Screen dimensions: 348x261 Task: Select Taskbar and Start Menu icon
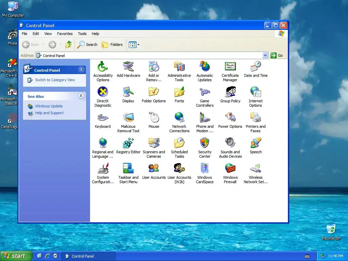pyautogui.click(x=128, y=168)
